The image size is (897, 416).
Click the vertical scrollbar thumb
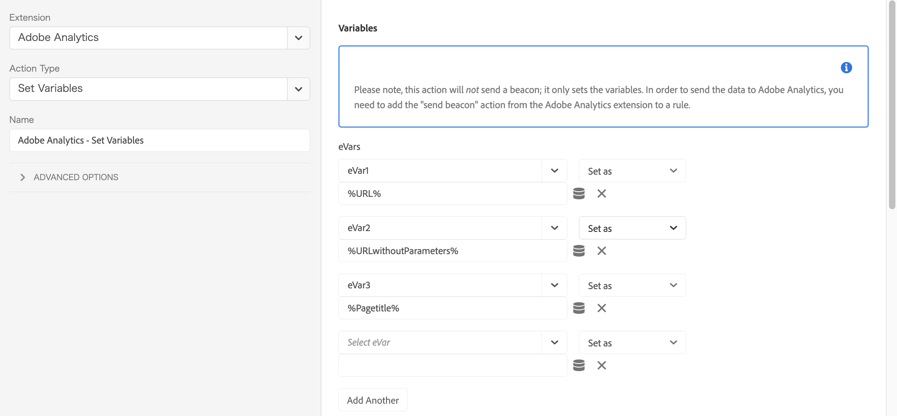coord(892,105)
